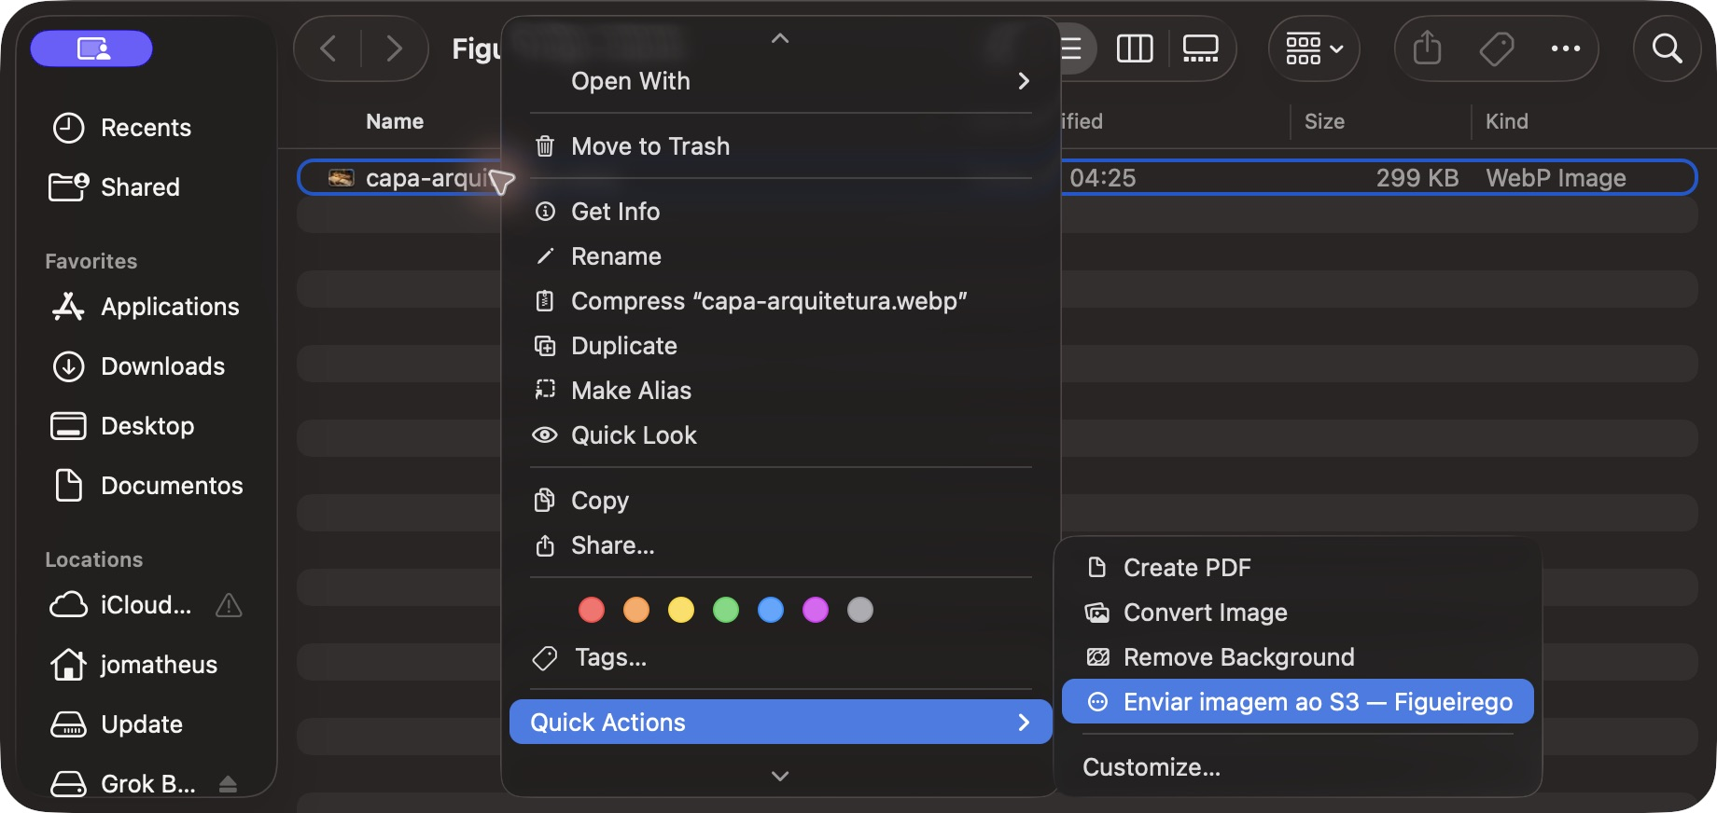Screen dimensions: 1717x813
Task: Open Documentos in the sidebar
Action: [147, 486]
